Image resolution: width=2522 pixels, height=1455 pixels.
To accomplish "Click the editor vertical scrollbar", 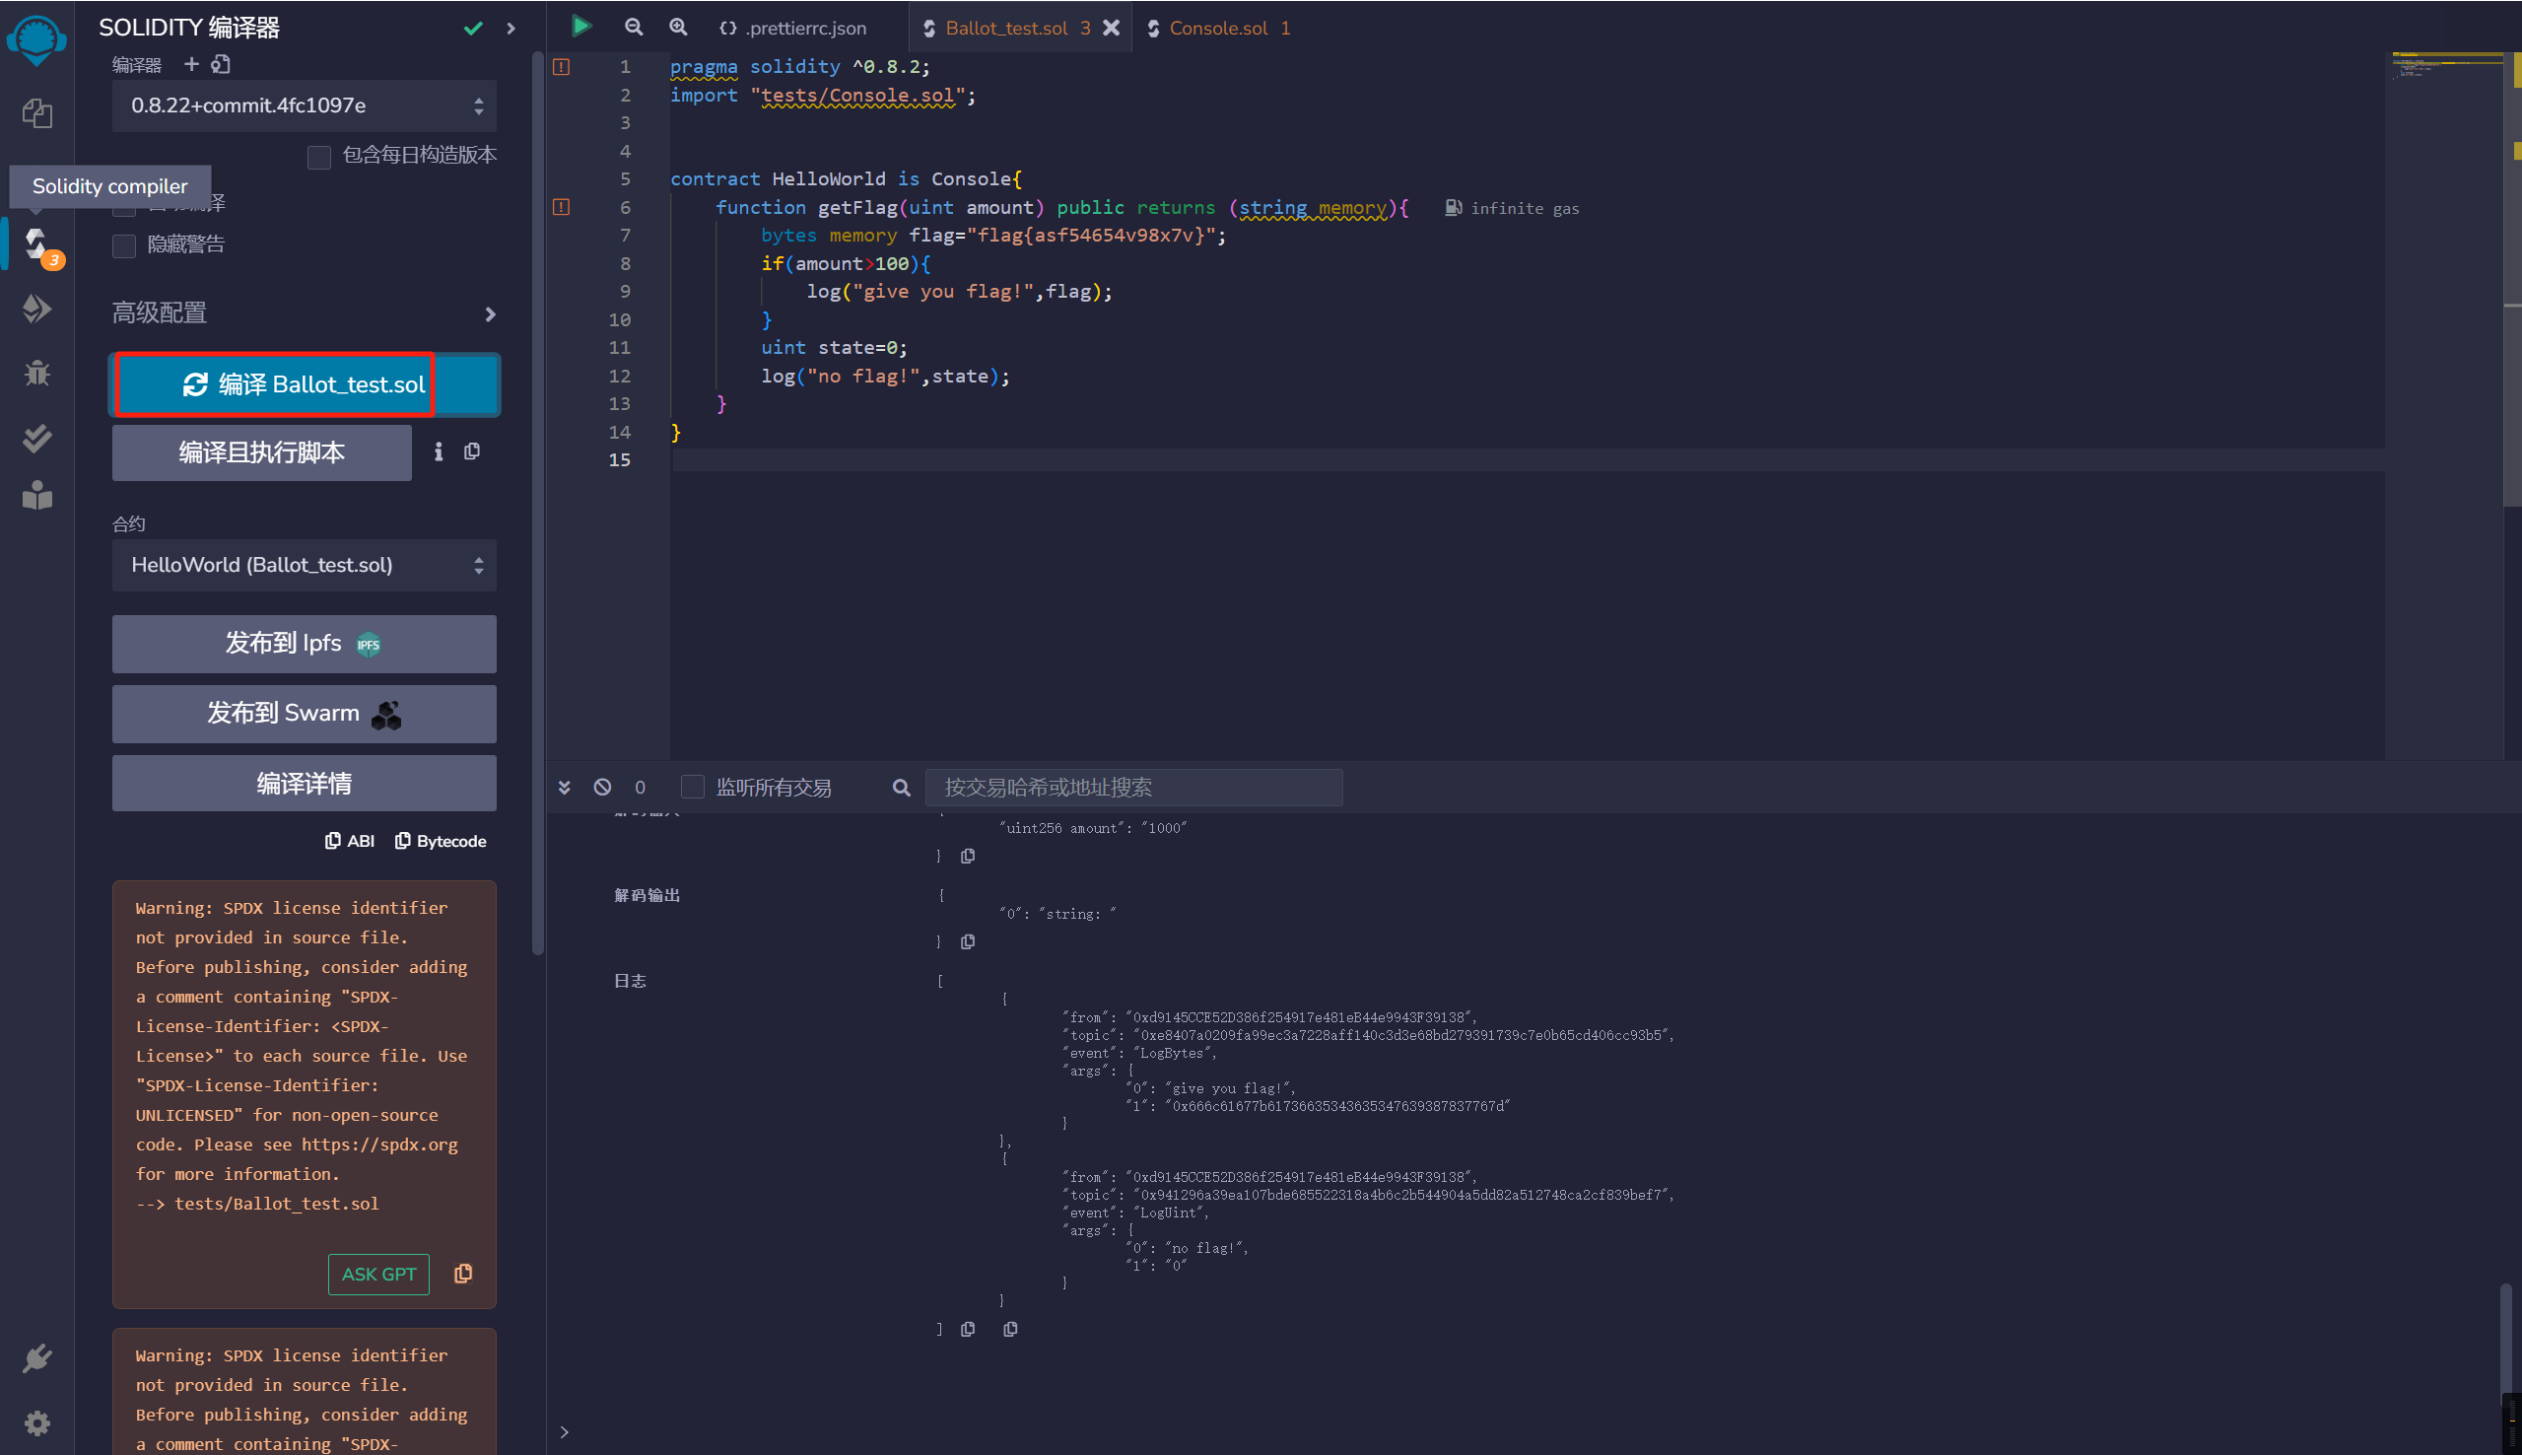I will pyautogui.click(x=2513, y=280).
